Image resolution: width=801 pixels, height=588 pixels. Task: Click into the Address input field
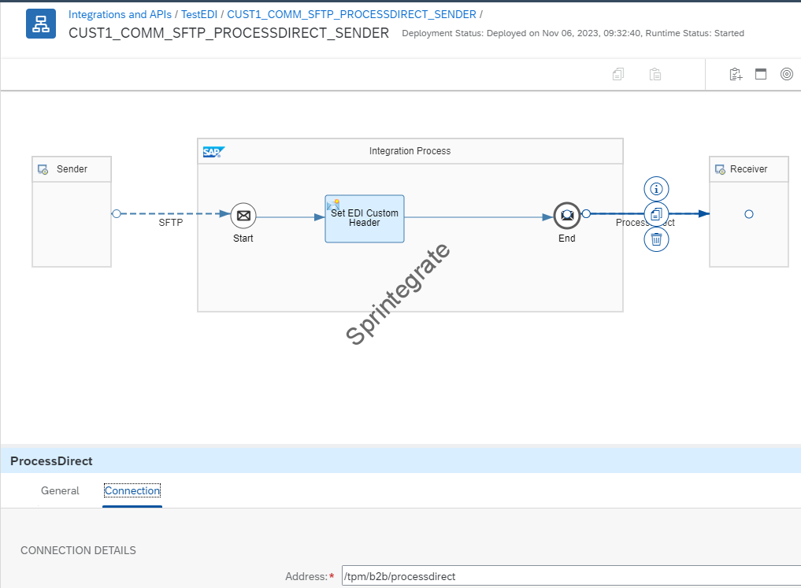[x=571, y=576]
